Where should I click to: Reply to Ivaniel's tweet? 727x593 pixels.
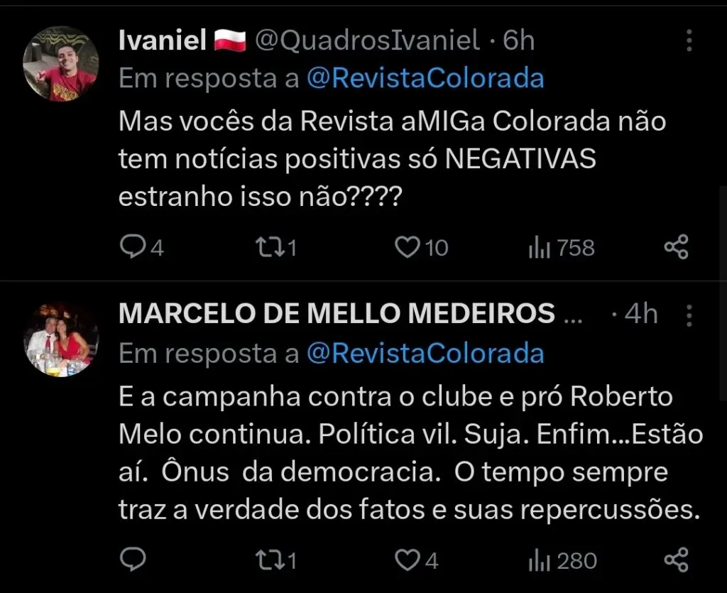tap(132, 247)
